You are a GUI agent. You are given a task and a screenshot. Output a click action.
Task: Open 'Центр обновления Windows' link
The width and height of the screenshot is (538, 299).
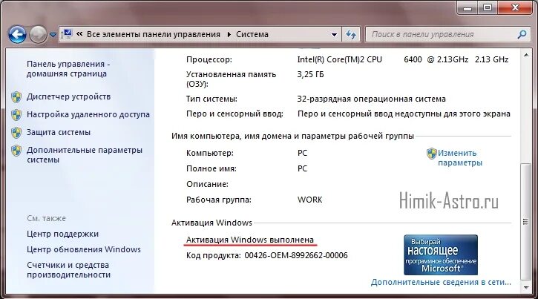pyautogui.click(x=84, y=249)
